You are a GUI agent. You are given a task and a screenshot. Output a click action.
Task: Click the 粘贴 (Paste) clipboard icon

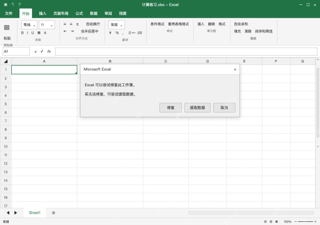pyautogui.click(x=7, y=27)
